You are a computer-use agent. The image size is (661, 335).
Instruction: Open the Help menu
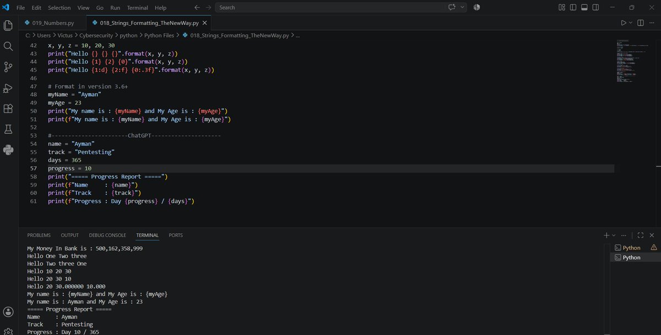coord(160,8)
